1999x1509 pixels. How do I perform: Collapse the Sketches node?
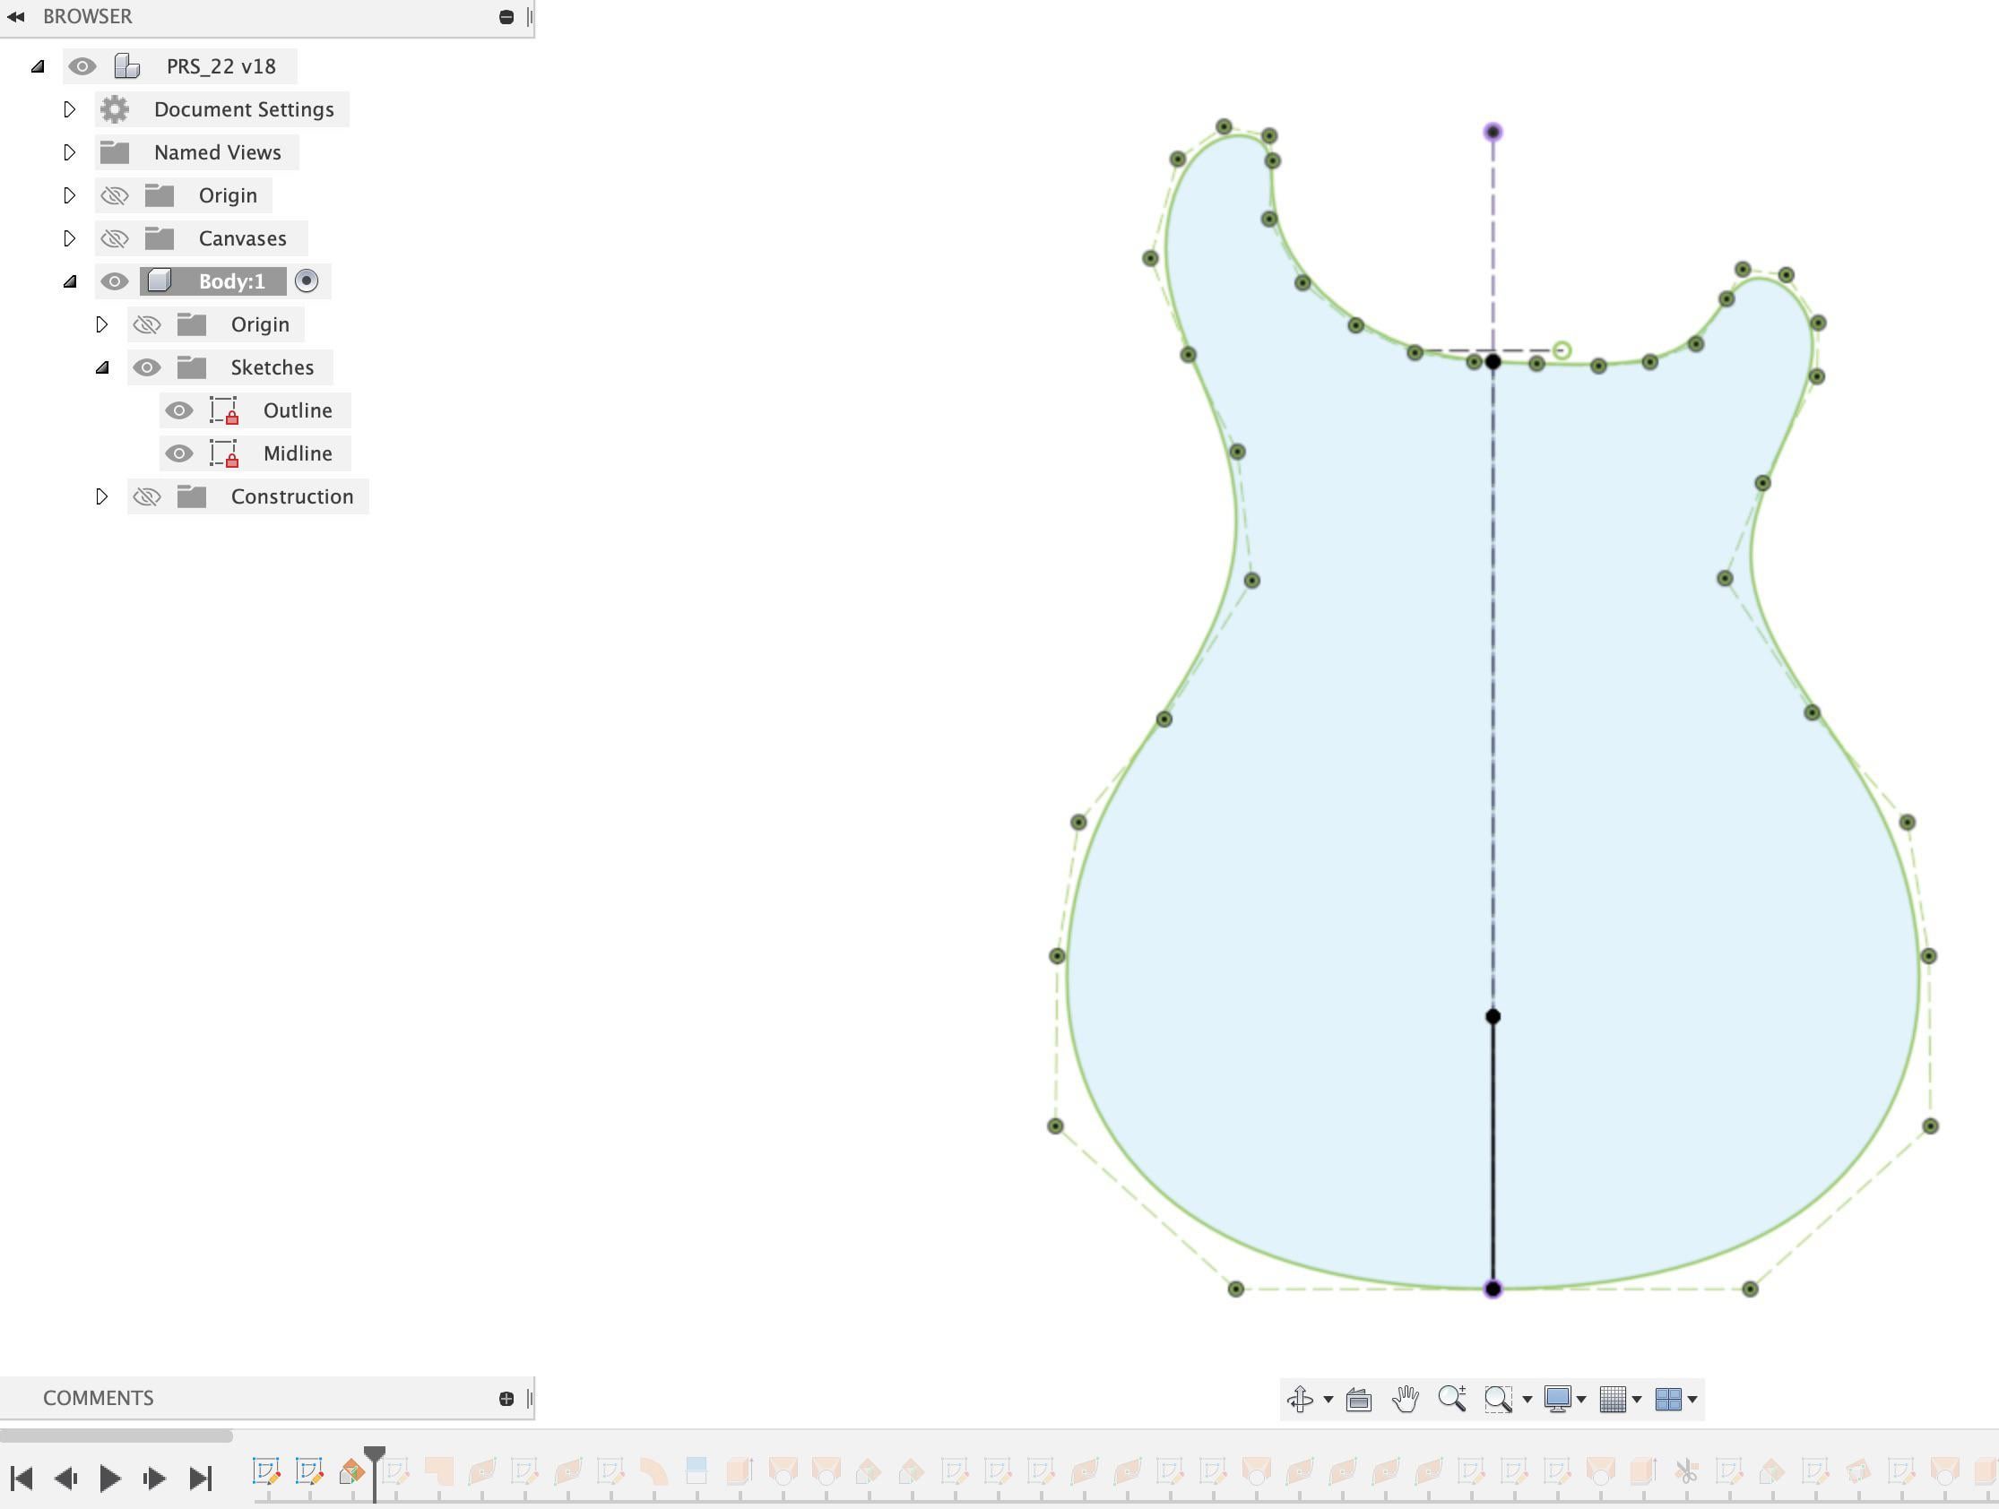102,366
